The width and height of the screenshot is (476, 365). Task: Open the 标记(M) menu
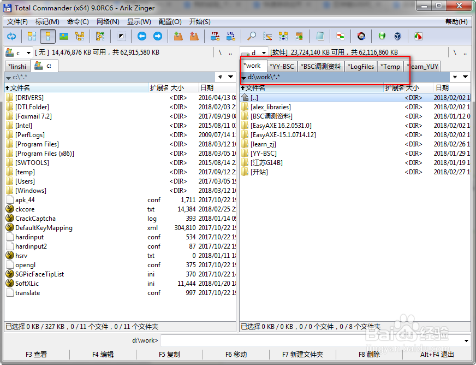tap(47, 22)
